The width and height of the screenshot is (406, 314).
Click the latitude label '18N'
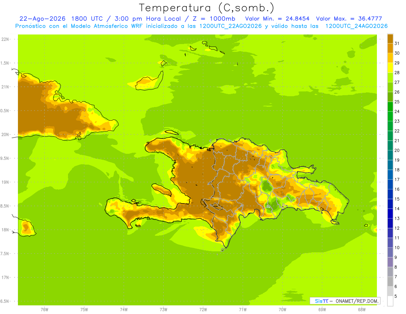pos(5,230)
